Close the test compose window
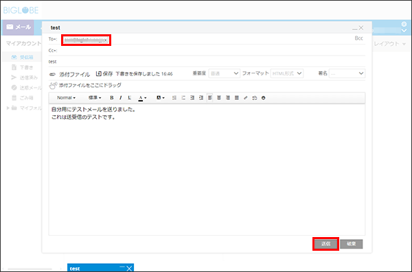 [361, 27]
